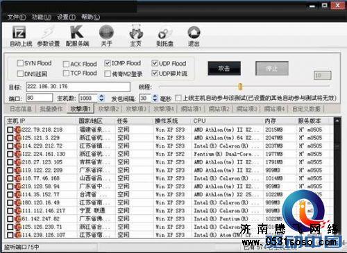Click the 发包间隔 spinner arrows
Image resolution: width=347 pixels, height=253 pixels.
pos(155,98)
